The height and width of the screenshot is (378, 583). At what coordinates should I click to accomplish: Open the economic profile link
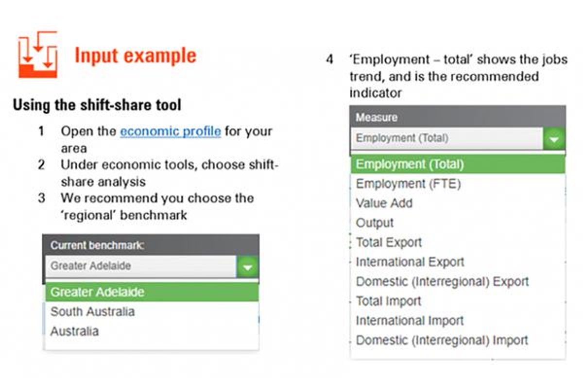[171, 131]
